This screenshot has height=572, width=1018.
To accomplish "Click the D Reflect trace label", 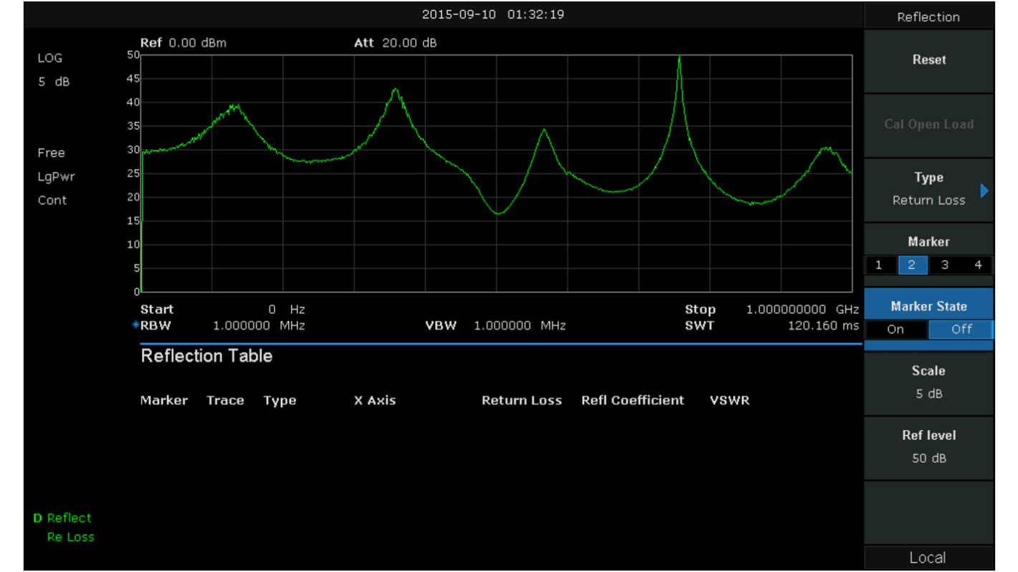I will (x=62, y=518).
